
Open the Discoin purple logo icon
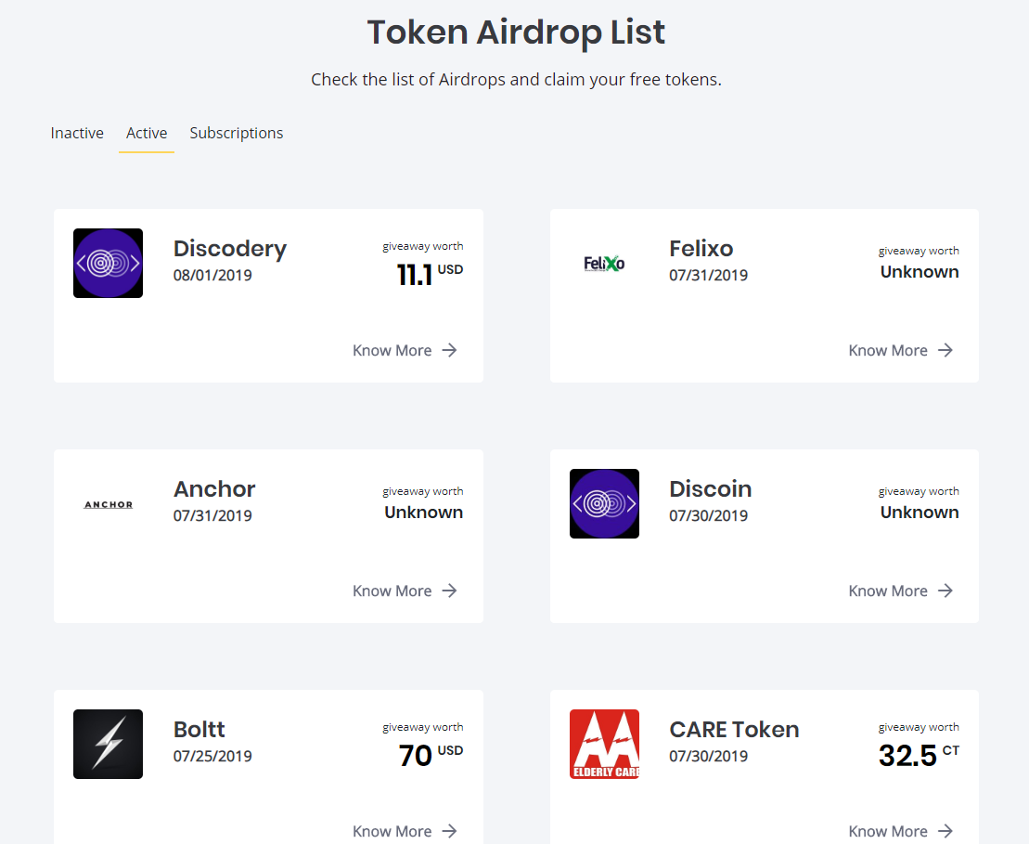[604, 504]
